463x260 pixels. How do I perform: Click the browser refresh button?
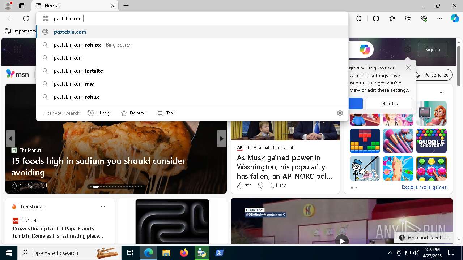pyautogui.click(x=26, y=18)
